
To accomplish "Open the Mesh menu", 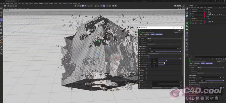I will [27, 3].
